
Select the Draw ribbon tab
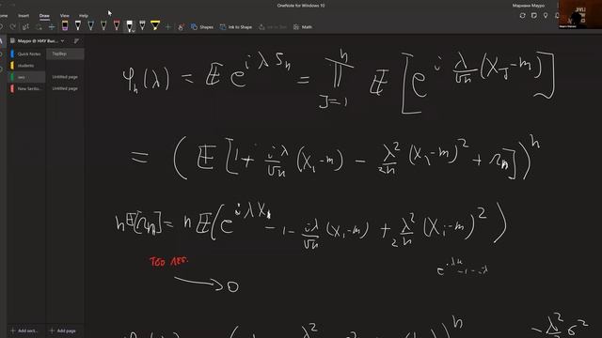44,16
